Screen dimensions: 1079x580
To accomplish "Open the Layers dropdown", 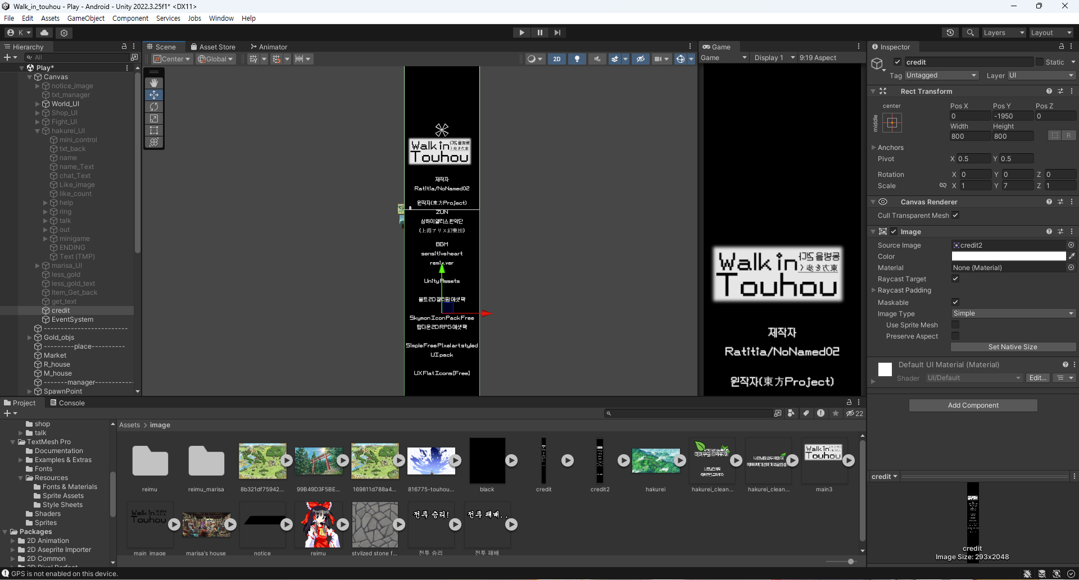I will tap(1003, 33).
